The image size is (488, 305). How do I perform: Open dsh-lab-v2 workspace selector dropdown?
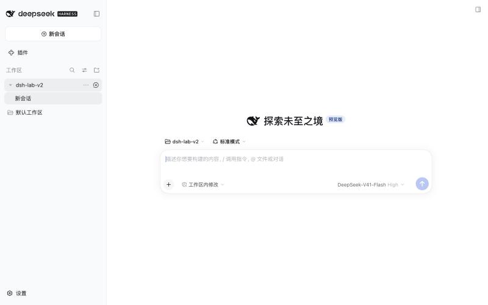point(184,142)
